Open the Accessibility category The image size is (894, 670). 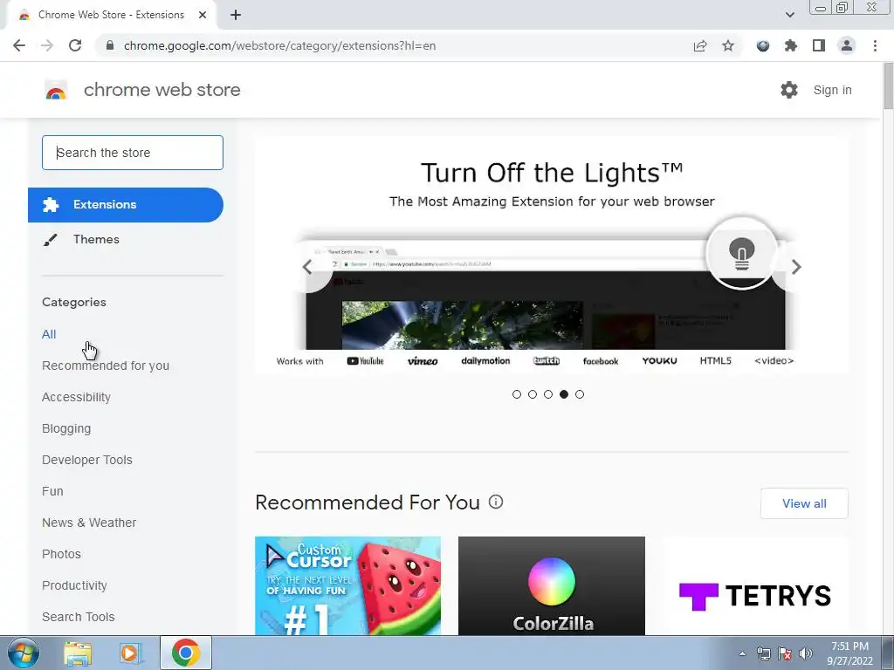click(77, 397)
